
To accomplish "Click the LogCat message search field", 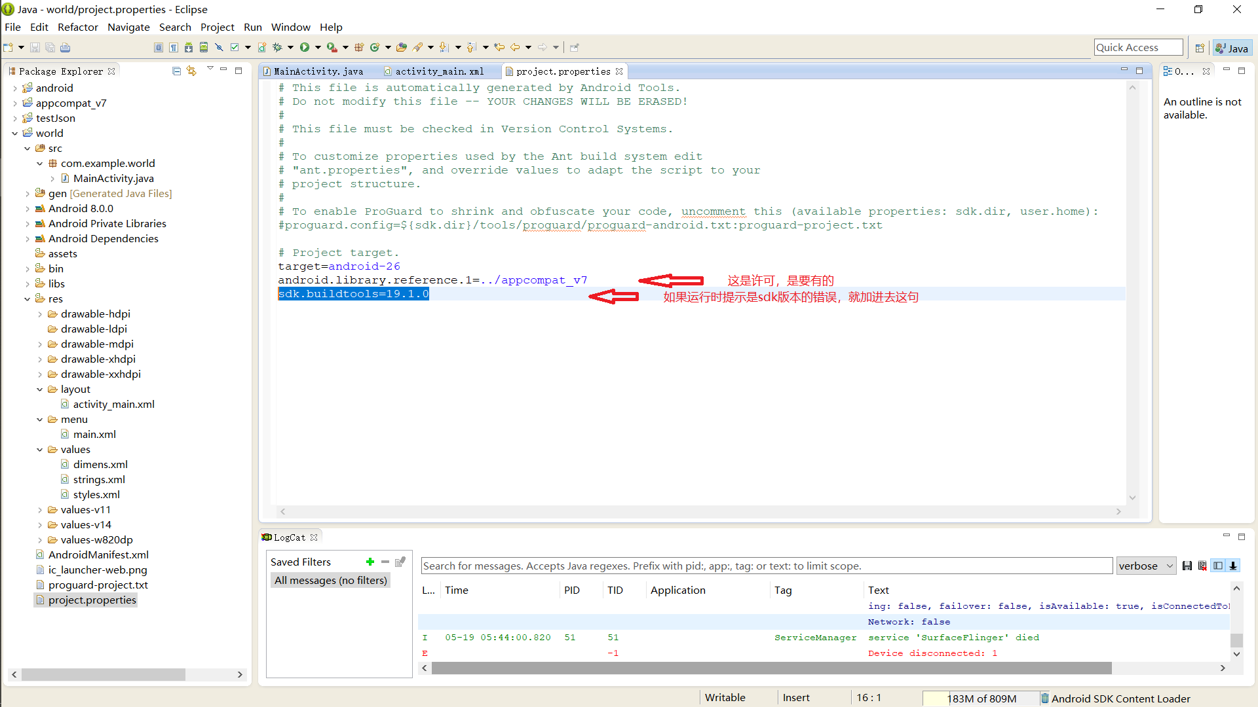I will 766,566.
